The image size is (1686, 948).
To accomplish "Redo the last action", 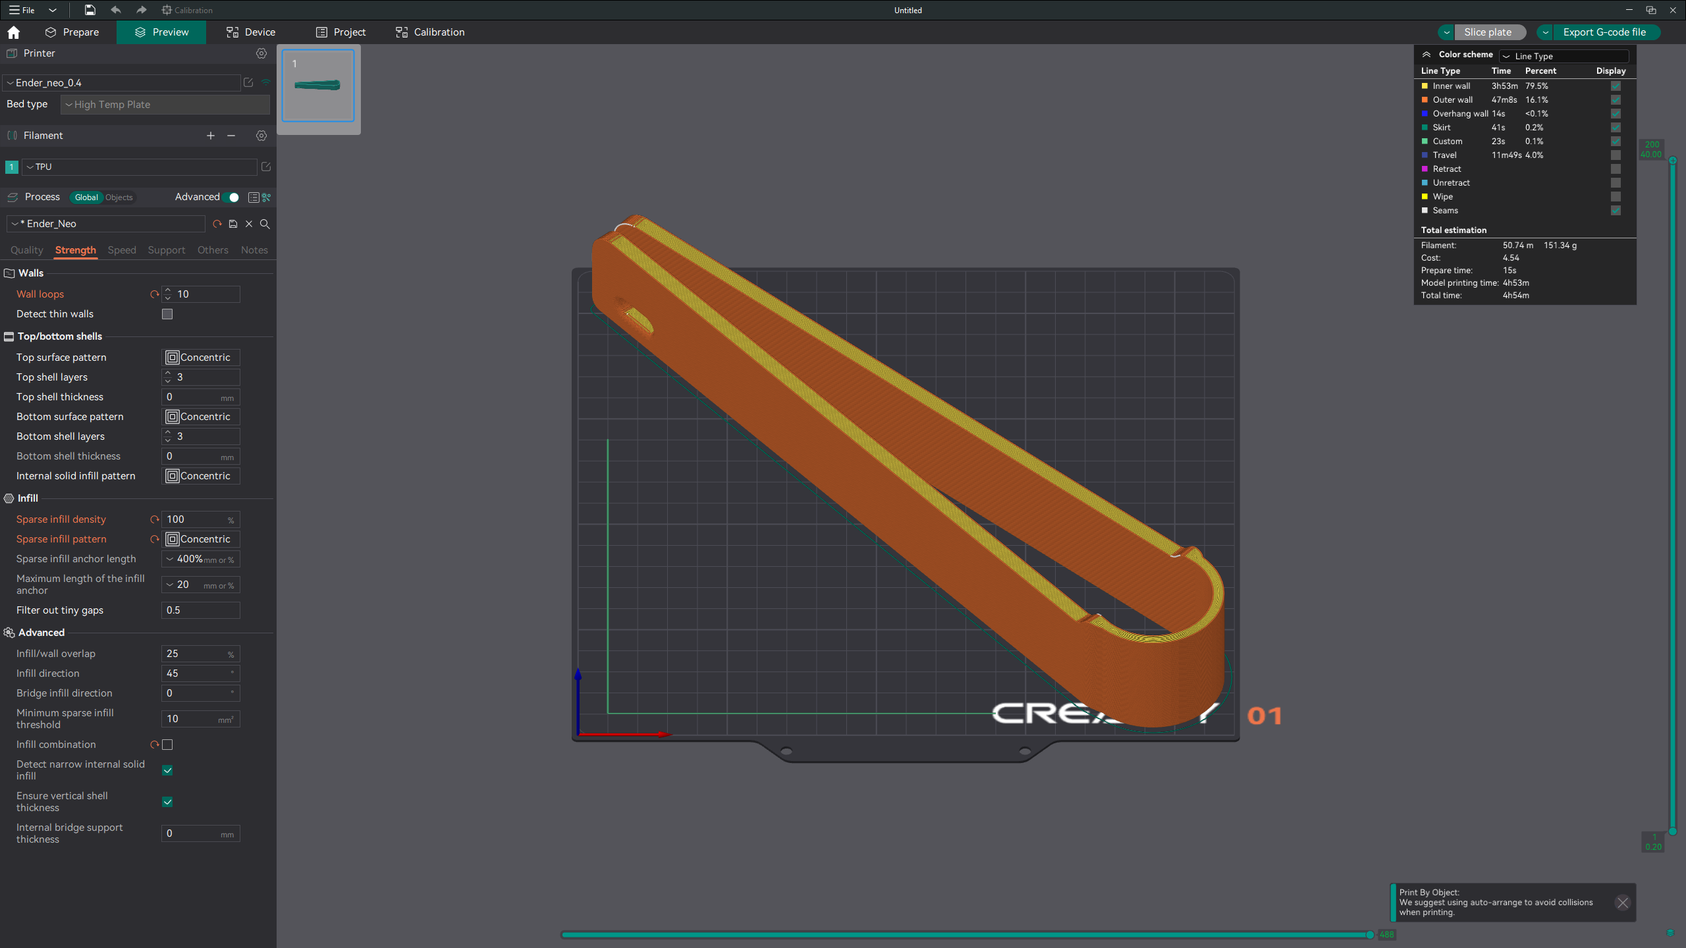I will click(141, 10).
